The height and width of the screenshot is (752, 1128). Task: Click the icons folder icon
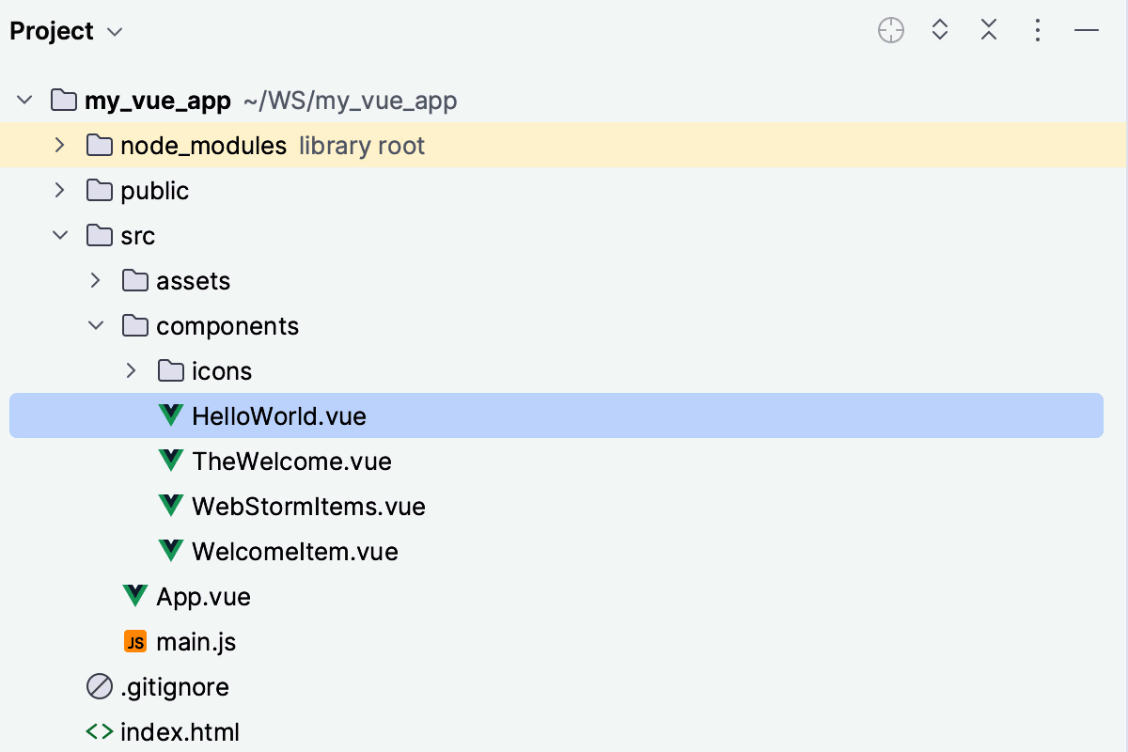click(x=170, y=370)
